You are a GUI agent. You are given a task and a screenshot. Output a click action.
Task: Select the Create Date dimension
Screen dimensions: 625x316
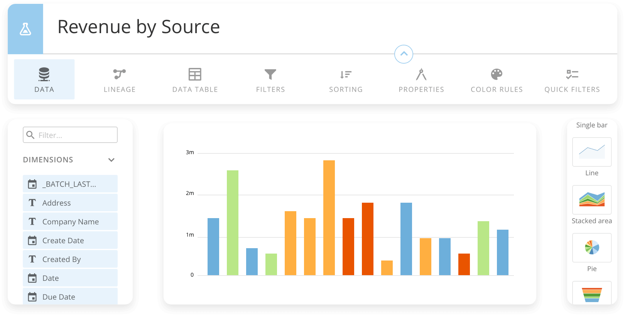pos(70,240)
